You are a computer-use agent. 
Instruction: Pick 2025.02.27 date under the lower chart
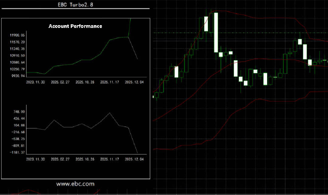point(60,159)
